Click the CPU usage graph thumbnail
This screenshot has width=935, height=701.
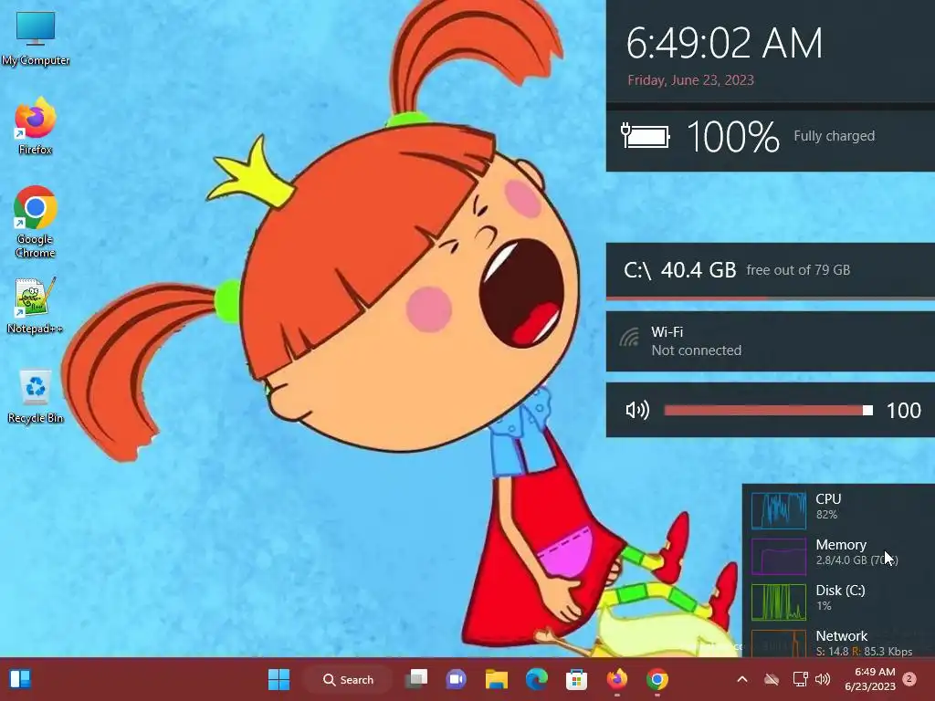click(x=778, y=510)
